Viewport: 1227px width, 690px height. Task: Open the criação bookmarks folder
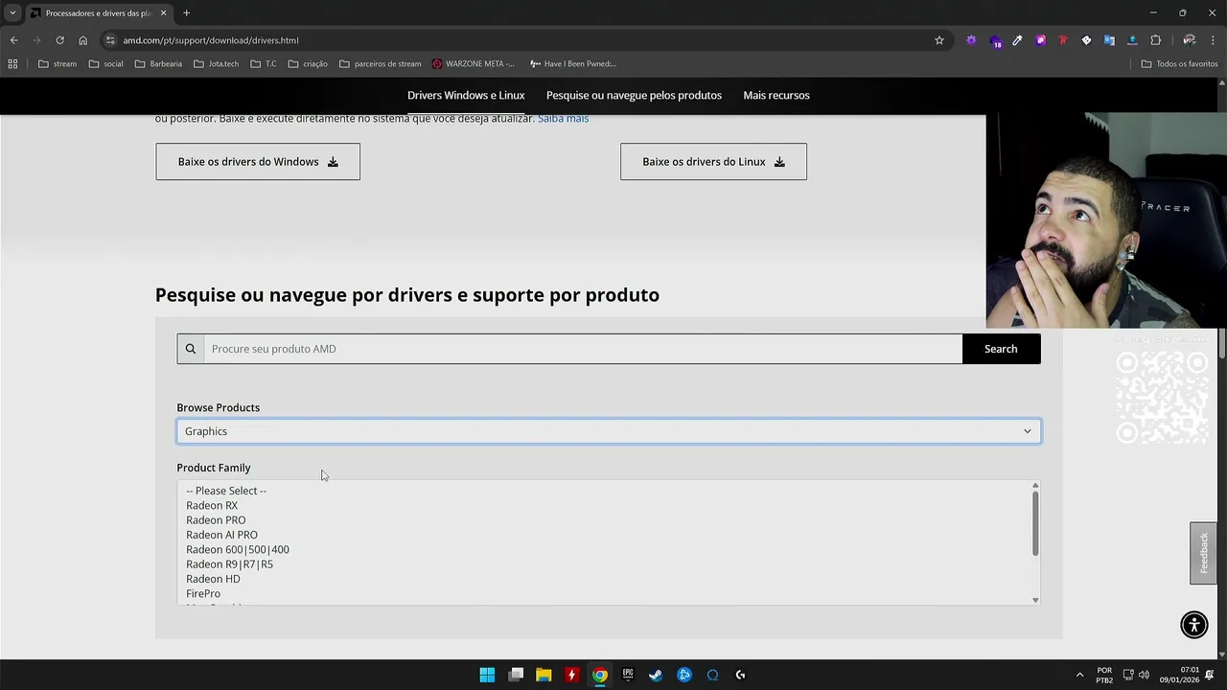307,64
